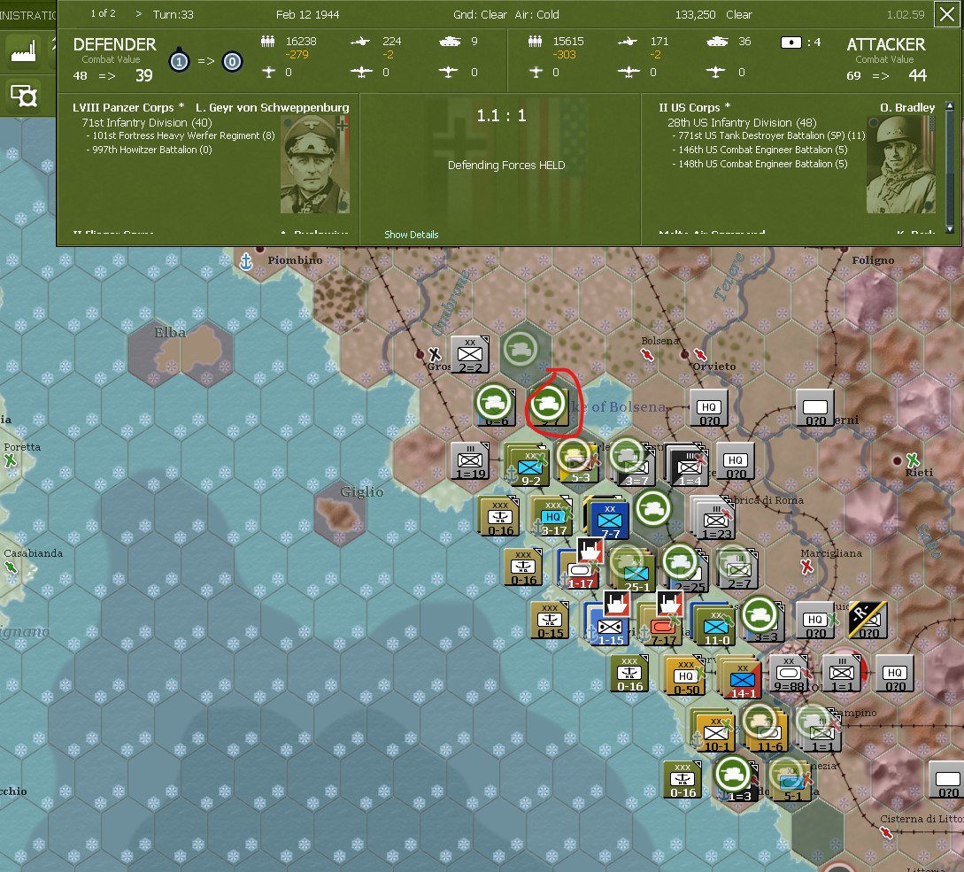Open the O. Bradley commander portrait
This screenshot has height=872, width=964.
point(901,164)
